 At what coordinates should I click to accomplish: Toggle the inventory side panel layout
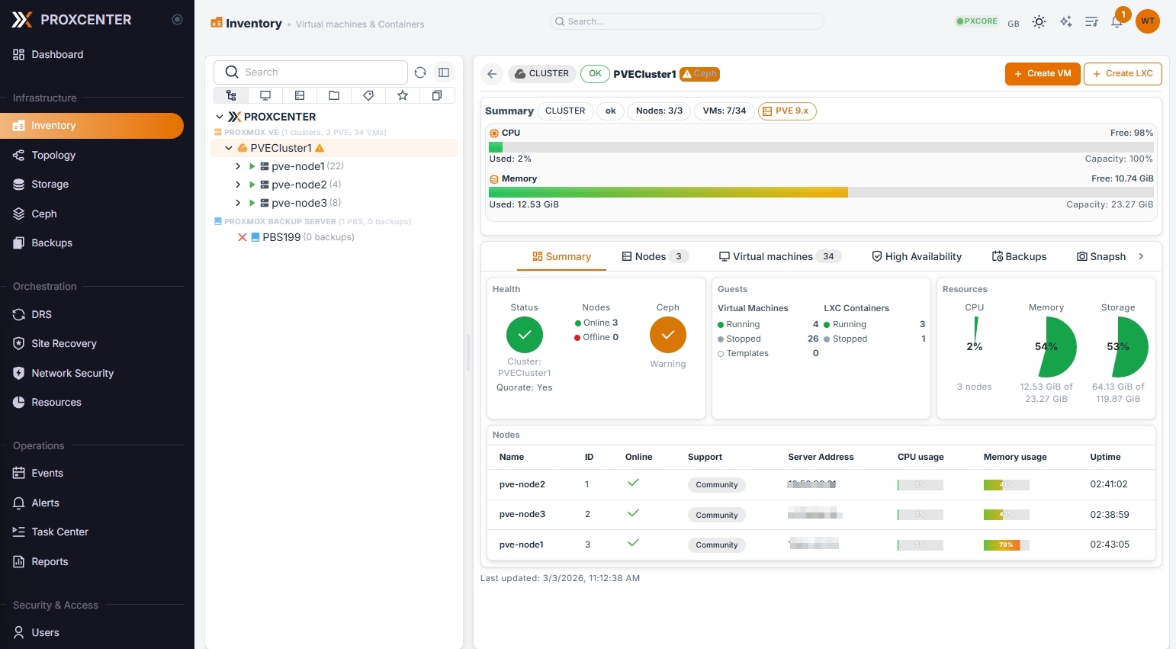[444, 72]
